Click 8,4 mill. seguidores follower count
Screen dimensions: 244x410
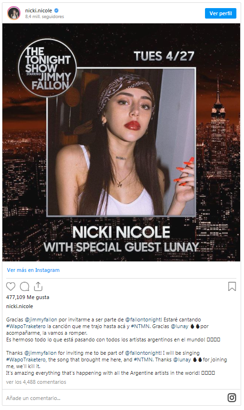[x=44, y=17]
